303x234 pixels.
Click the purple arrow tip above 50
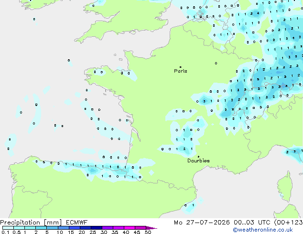(151, 228)
